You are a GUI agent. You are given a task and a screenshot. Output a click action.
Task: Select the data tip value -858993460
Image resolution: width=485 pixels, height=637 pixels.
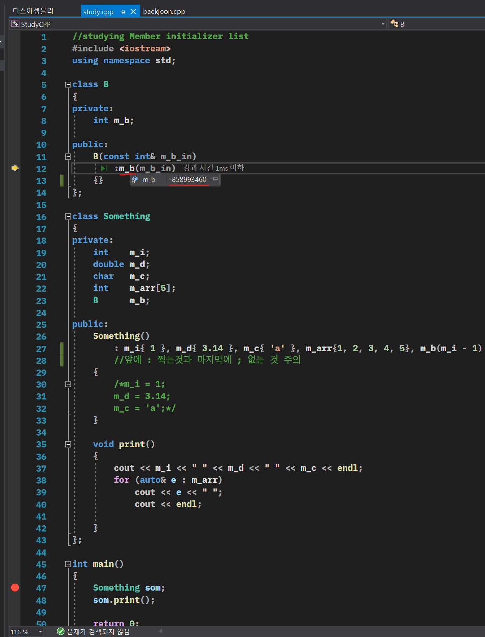click(188, 180)
